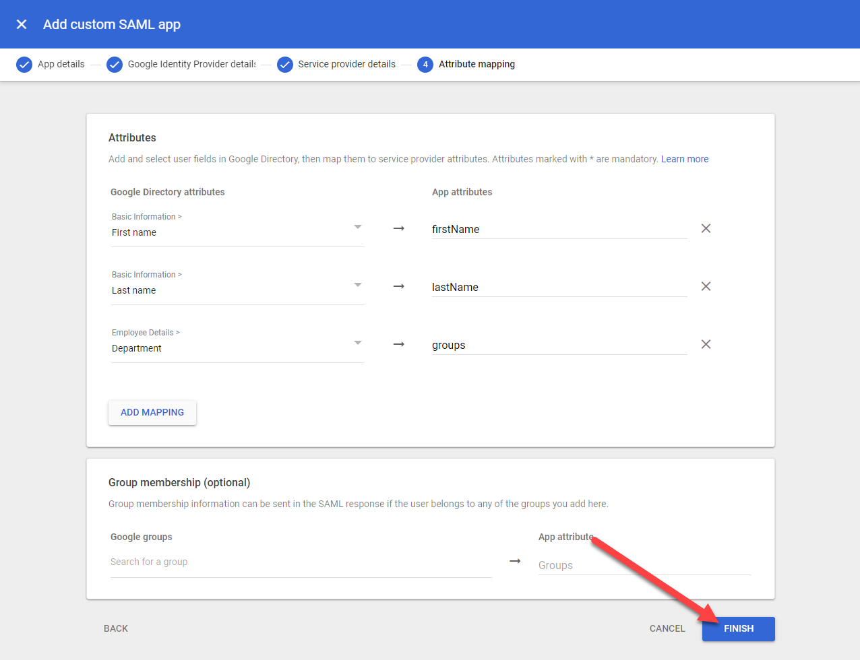
Task: Click FINISH to complete setup
Action: coord(738,628)
